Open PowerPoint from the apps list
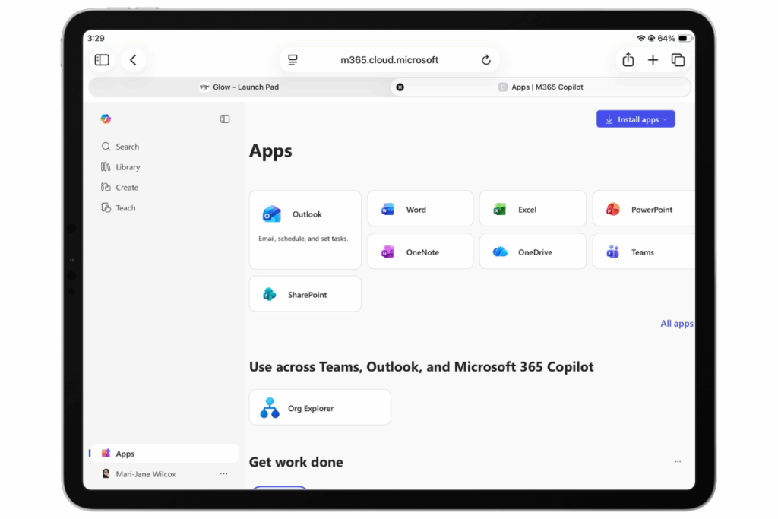Image resolution: width=778 pixels, height=519 pixels. tap(643, 209)
